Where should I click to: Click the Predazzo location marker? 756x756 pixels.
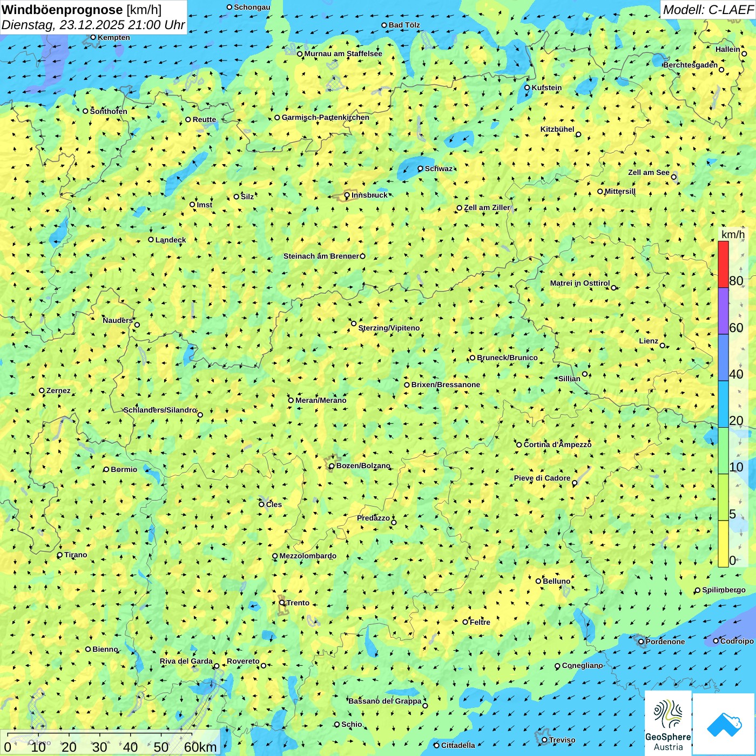(394, 522)
